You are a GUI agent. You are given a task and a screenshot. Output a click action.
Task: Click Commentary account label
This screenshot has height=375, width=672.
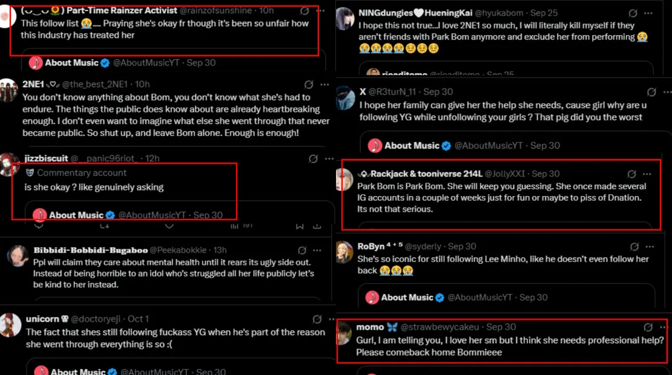point(82,173)
